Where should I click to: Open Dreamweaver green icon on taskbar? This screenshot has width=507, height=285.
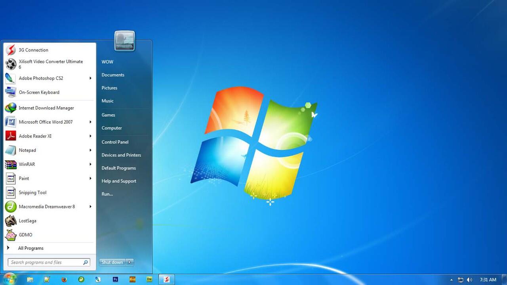81,279
